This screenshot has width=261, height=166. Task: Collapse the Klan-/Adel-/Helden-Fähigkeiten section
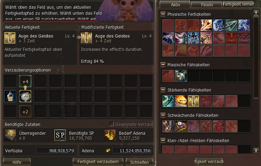pyautogui.click(x=163, y=140)
